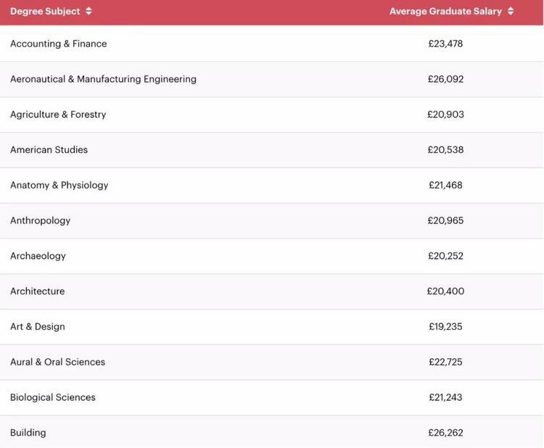Viewport: 544px width, 448px height.
Task: Click Aural & Oral Sciences subject
Action: point(57,362)
